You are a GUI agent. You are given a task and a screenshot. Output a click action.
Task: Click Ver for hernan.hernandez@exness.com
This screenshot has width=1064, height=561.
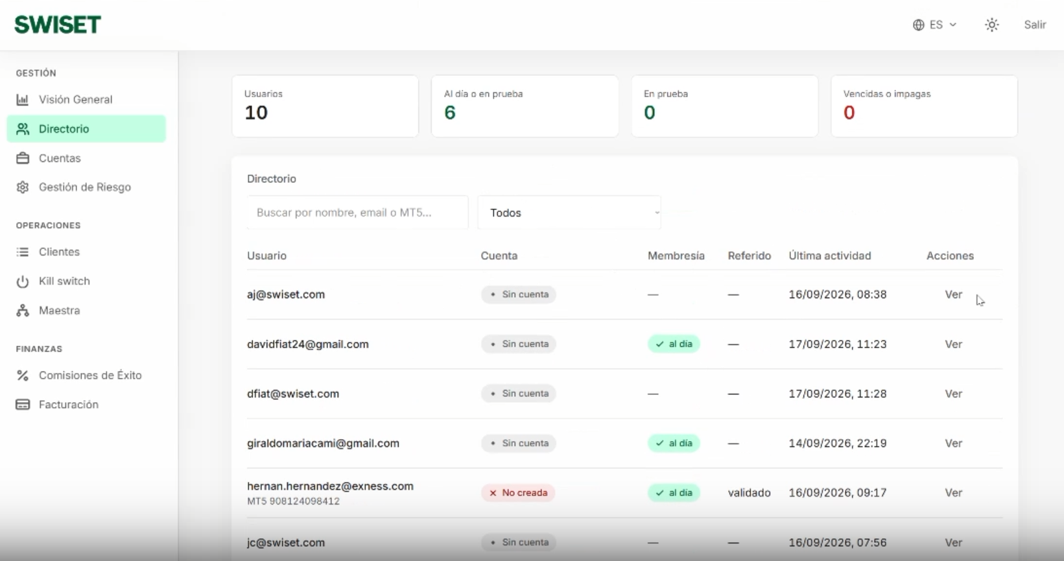click(x=953, y=493)
